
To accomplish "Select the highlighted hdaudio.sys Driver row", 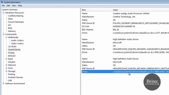I will point(125,72).
